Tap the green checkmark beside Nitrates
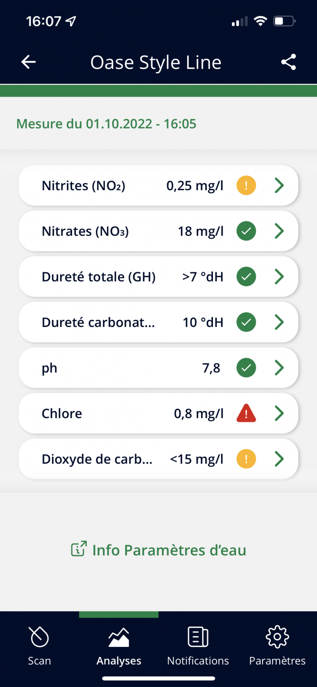 click(x=246, y=231)
